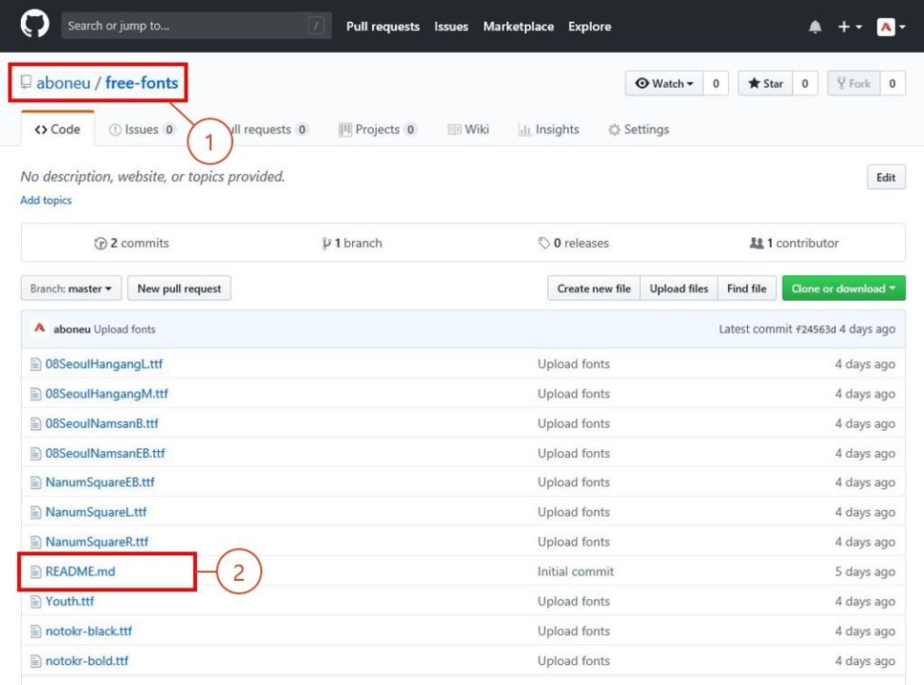Screen dimensions: 924x685
Task: Open the Initial commit message link
Action: pyautogui.click(x=576, y=571)
